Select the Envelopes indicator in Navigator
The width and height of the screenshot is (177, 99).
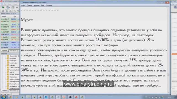pos(13,61)
